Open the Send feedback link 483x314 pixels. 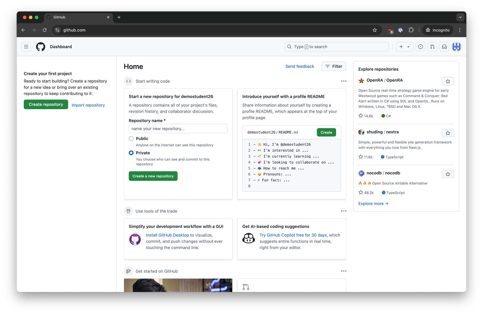pyautogui.click(x=300, y=66)
